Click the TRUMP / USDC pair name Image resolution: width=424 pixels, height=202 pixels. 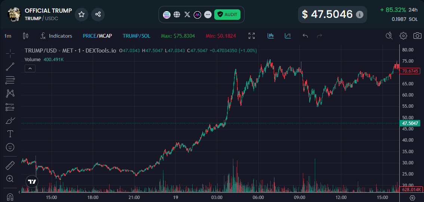pos(42,18)
